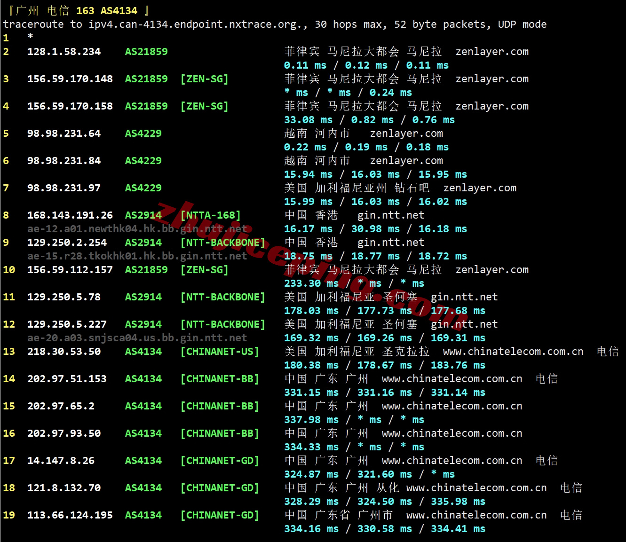Click the 330.58 ms latency value
The image size is (626, 542).
coord(385,529)
